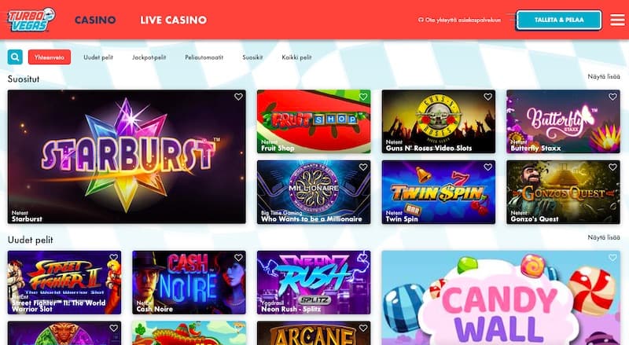The height and width of the screenshot is (345, 629).
Task: Toggle favorite heart on Guns N' Roses
Action: point(487,97)
